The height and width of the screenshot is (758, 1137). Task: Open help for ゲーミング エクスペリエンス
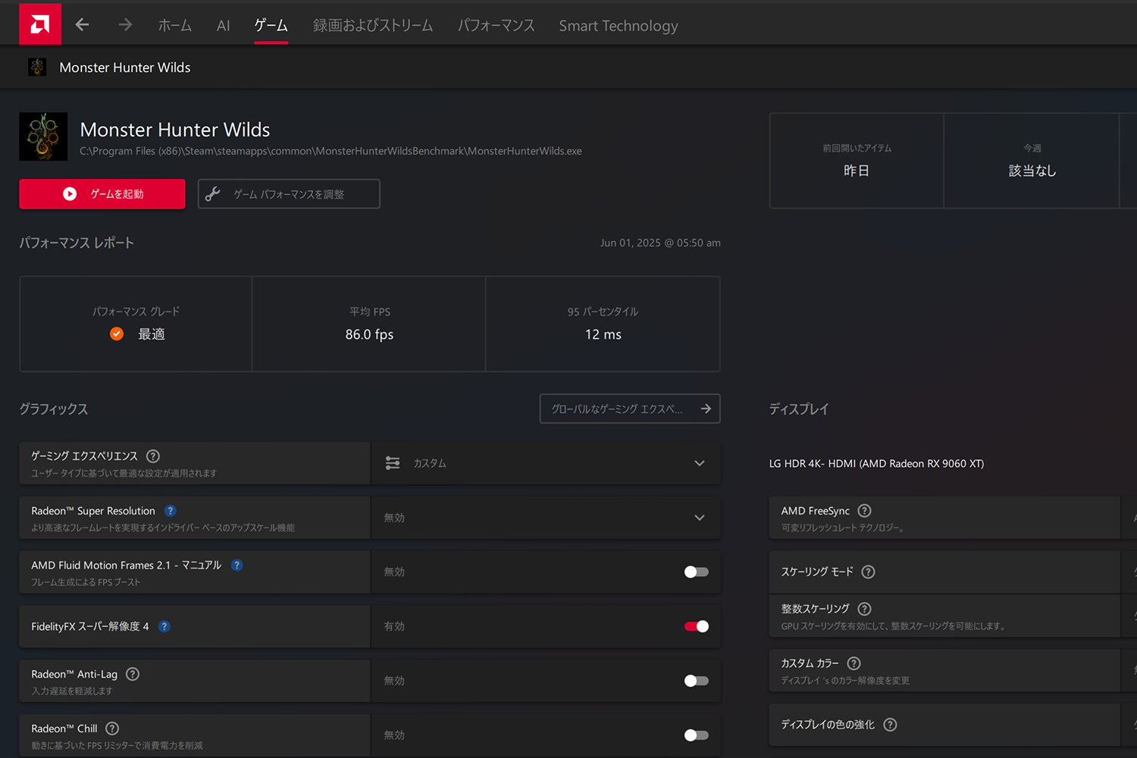click(153, 456)
